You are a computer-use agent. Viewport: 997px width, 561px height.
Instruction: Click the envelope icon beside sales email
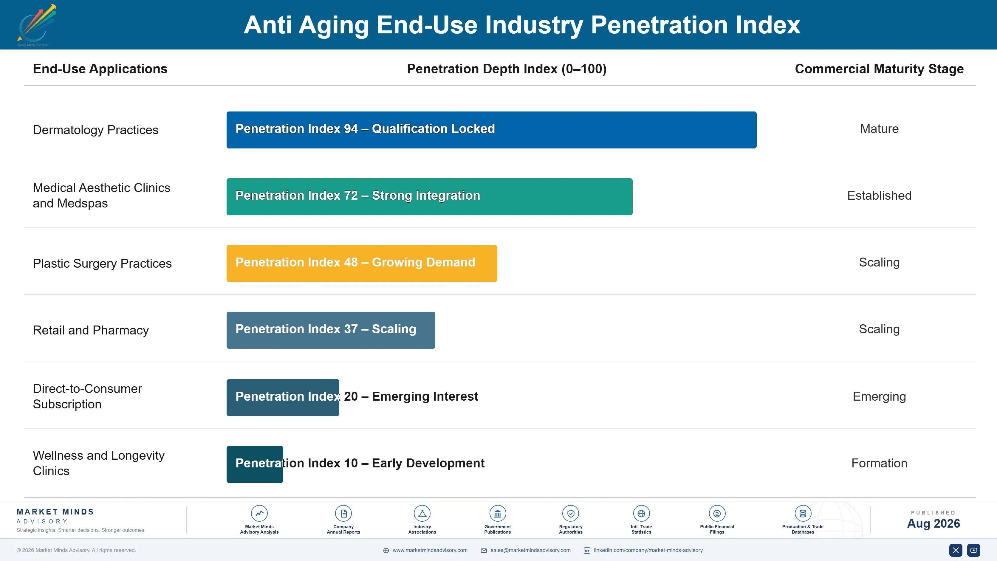[x=484, y=551]
